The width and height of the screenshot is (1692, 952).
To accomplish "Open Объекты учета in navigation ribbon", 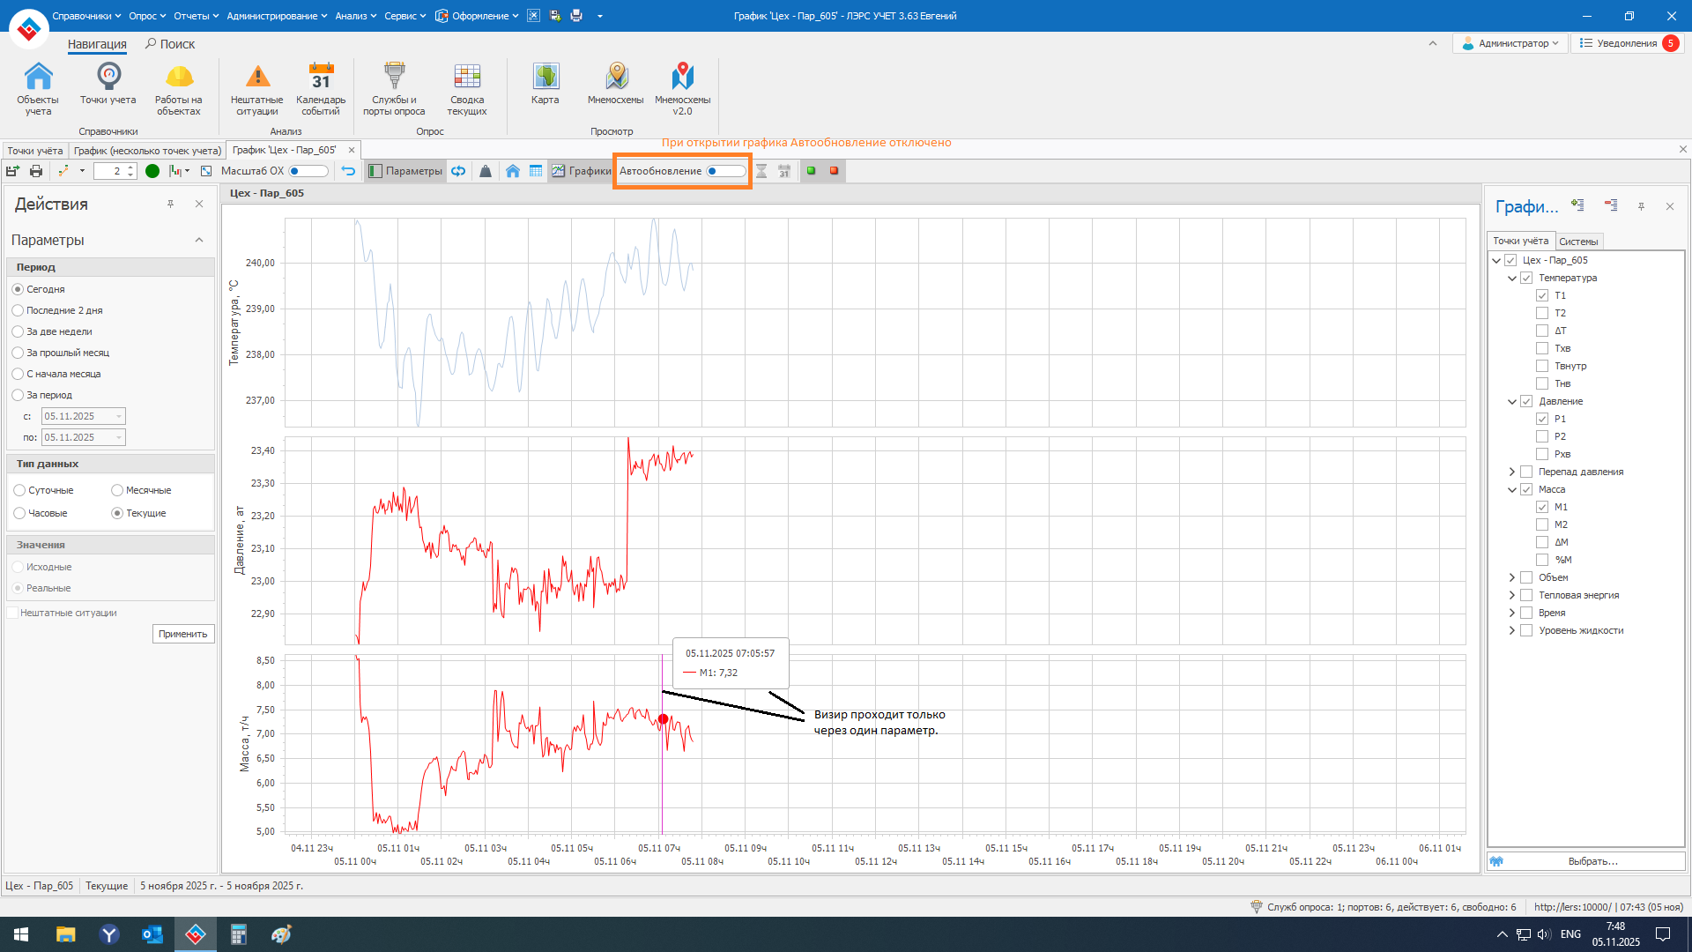I will [38, 88].
